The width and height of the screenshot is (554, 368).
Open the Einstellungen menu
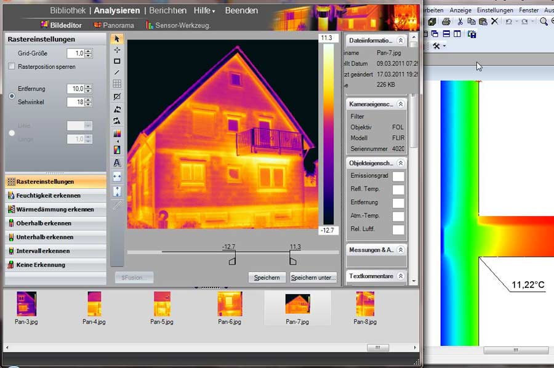(495, 10)
